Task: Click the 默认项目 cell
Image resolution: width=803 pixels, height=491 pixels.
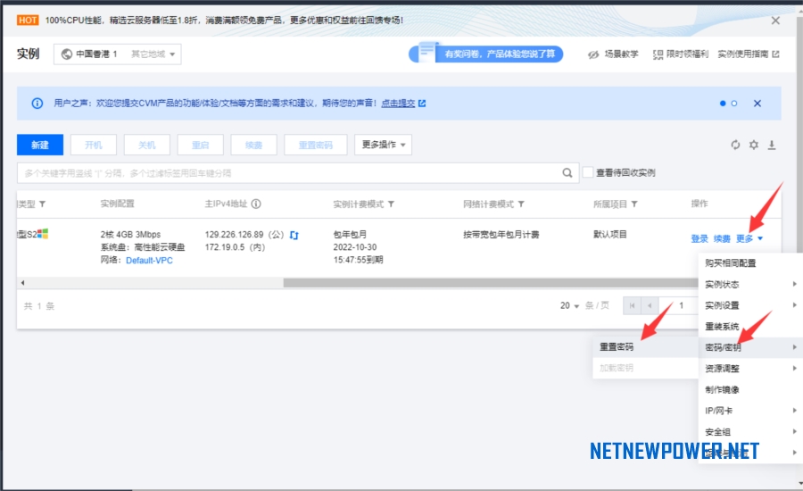Action: (x=610, y=235)
